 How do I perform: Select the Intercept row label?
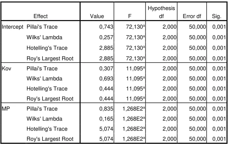tap(12, 27)
